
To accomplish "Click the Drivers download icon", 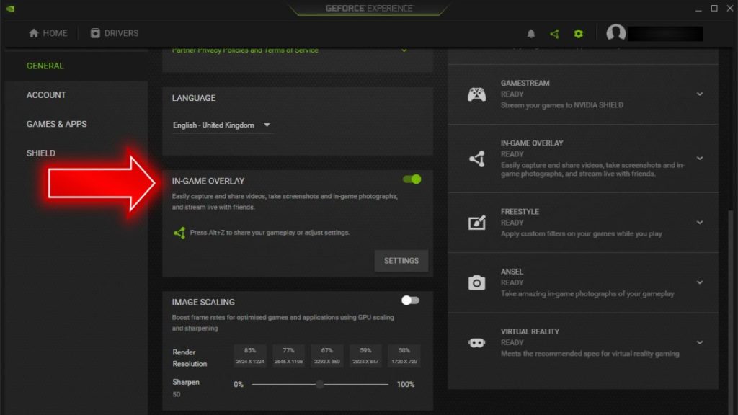I will [x=95, y=33].
